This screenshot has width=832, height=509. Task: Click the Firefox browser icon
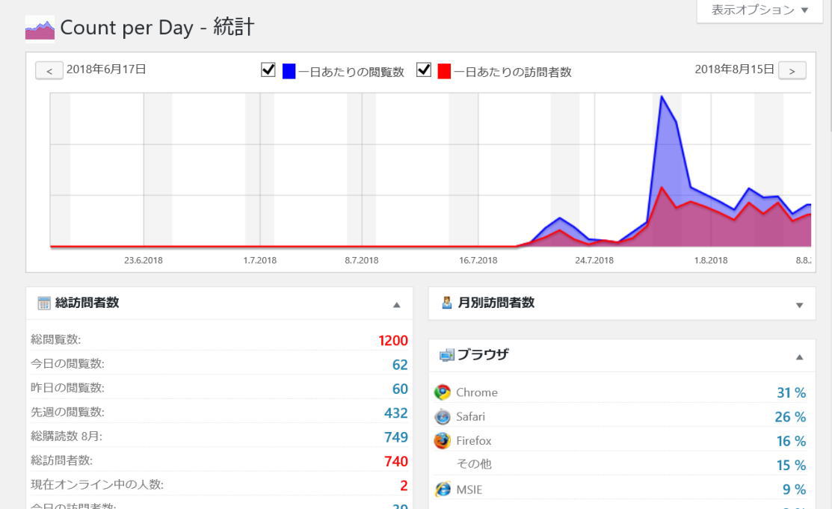443,440
